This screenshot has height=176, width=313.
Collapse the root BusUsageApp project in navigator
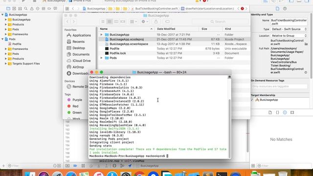[2, 15]
